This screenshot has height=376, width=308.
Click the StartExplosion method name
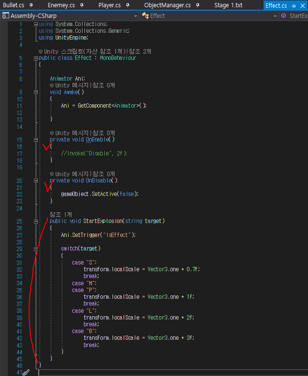click(x=103, y=221)
